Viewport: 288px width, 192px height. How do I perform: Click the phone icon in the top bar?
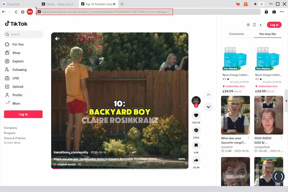pyautogui.click(x=254, y=25)
